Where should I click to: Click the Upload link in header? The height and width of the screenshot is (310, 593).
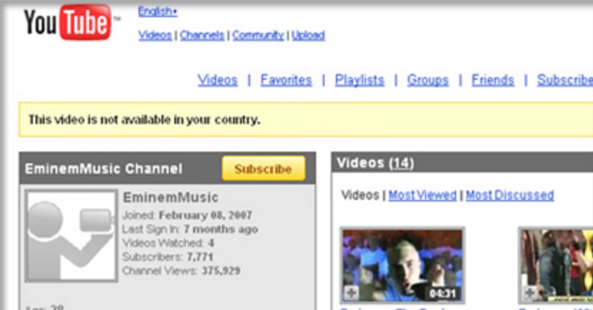pyautogui.click(x=308, y=36)
